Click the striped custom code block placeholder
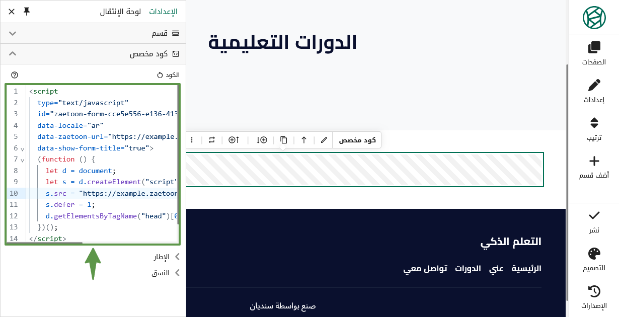This screenshot has width=619, height=317. coord(365,170)
